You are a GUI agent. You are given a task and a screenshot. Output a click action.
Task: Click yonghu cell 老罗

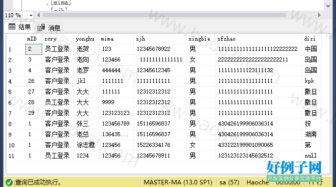coord(87,71)
